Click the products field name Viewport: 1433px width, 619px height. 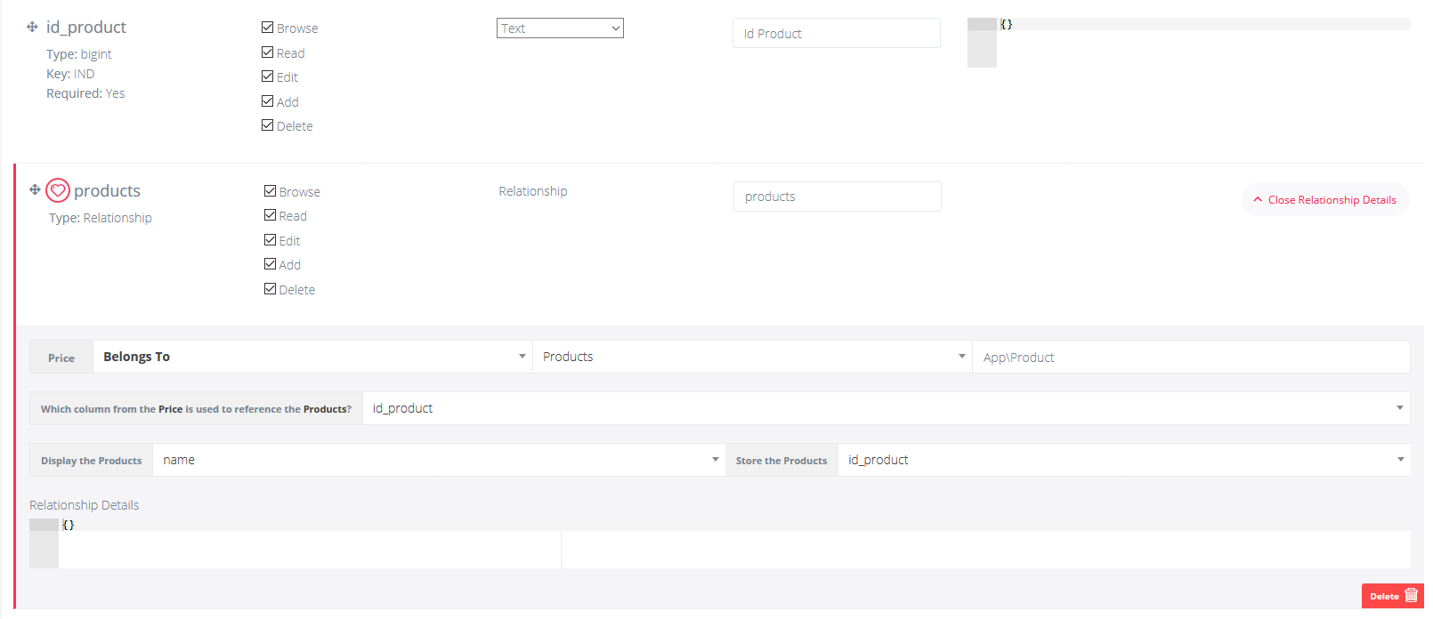pos(107,191)
